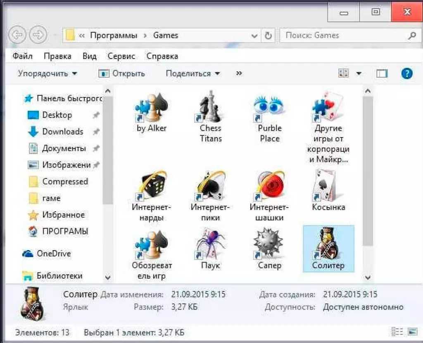The image size is (423, 343).
Task: Unpin Документы using its pin icon
Action: click(96, 148)
